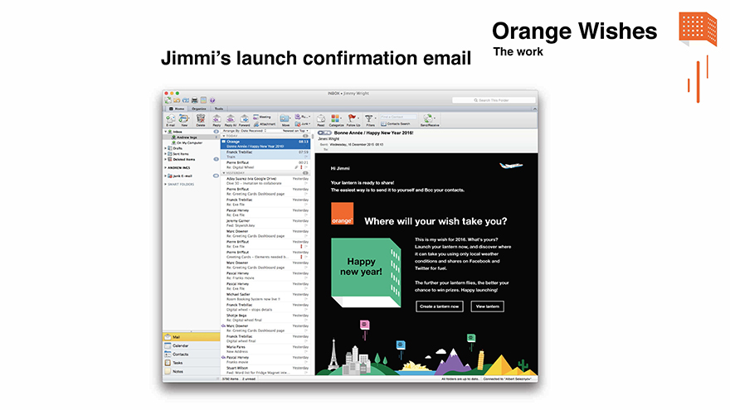This screenshot has height=410, width=730.
Task: Toggle flag on Jeremy Garner Skywish.key message
Action: 306,225
